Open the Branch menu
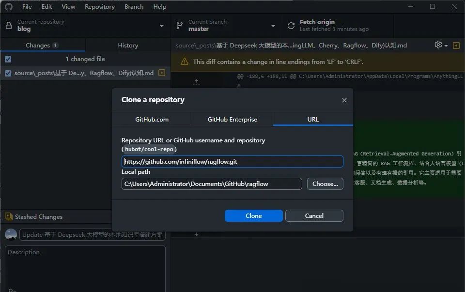This screenshot has width=465, height=292. [134, 6]
